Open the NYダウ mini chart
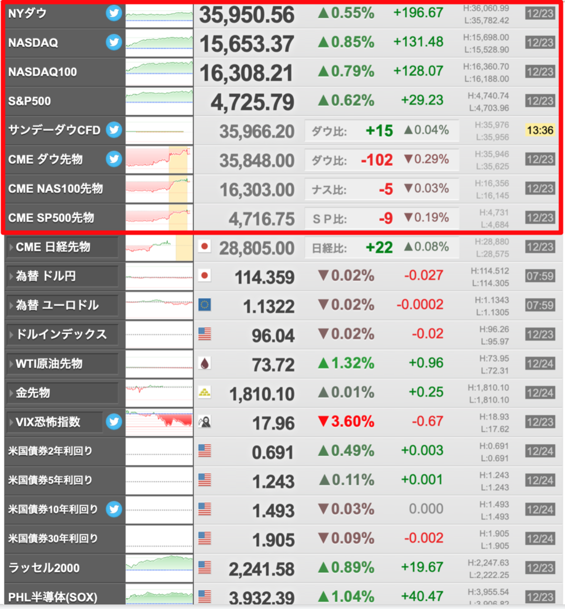The image size is (565, 609). (x=159, y=15)
